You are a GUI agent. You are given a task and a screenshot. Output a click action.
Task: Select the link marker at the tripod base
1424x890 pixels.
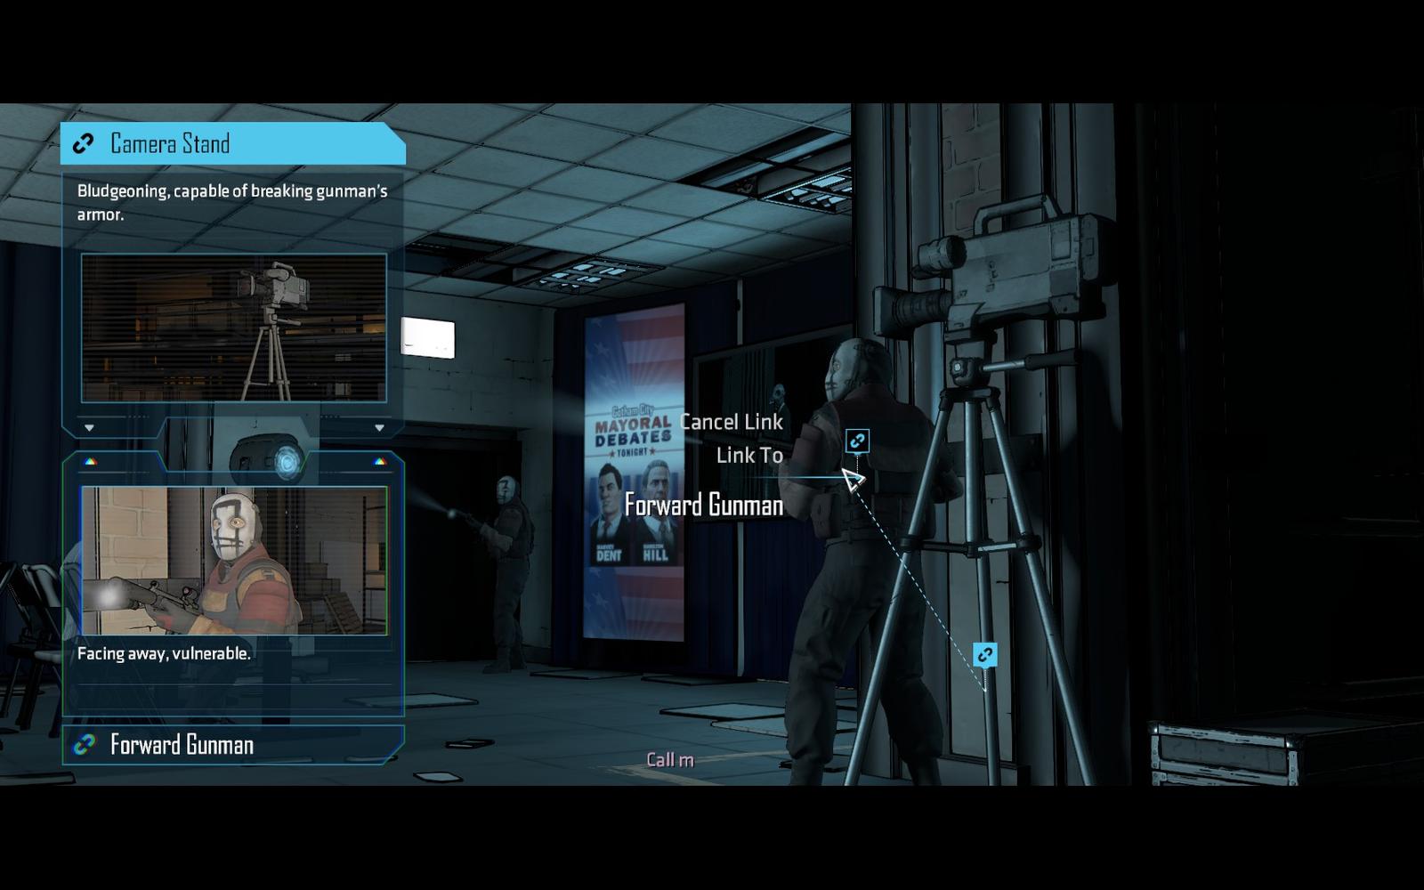coord(984,655)
